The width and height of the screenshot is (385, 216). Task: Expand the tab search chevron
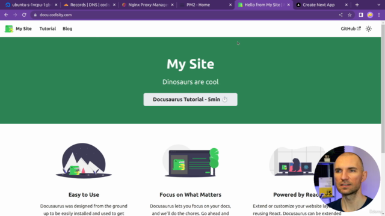click(378, 5)
